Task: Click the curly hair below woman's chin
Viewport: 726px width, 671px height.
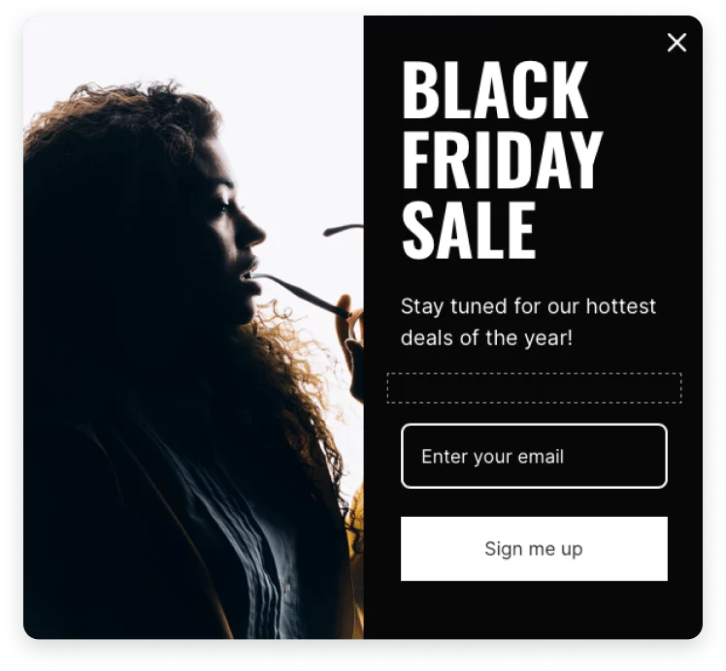Action: click(x=296, y=370)
